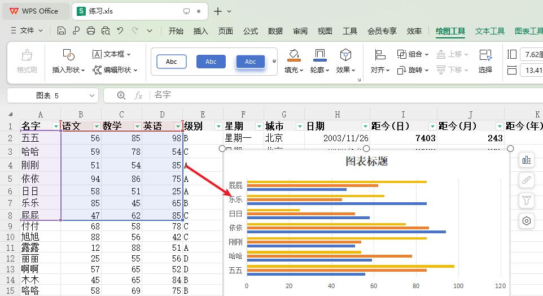This screenshot has height=296, width=543.
Task: Click the formula bar input field
Action: 347,95
